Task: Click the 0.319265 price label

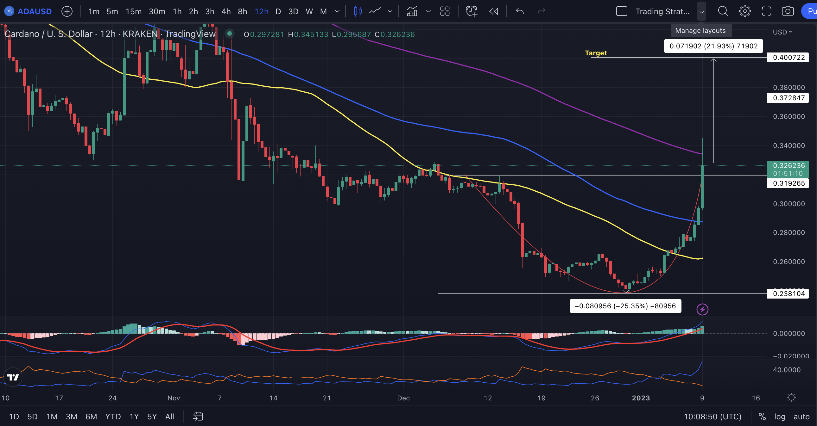Action: pos(788,183)
